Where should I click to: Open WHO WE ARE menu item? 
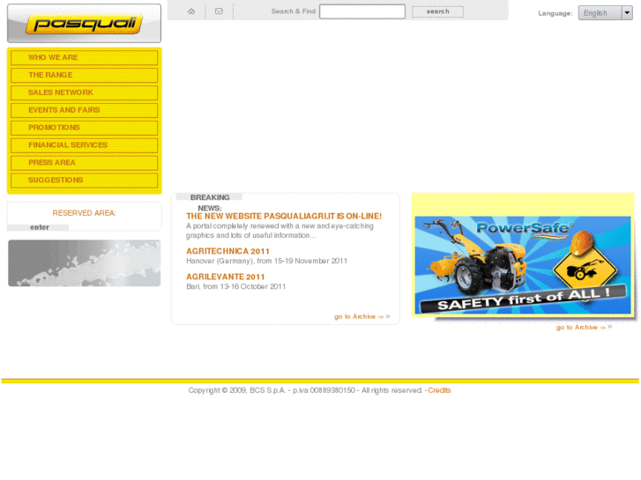click(x=85, y=57)
